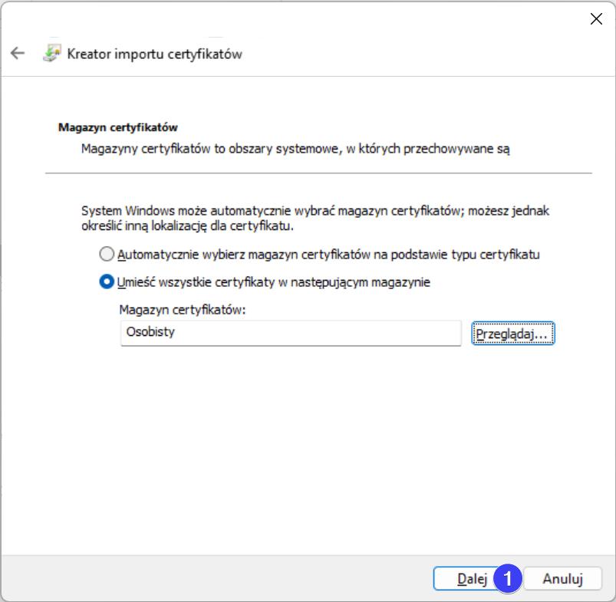Viewport: 616px width, 602px height.
Task: Click the 'Automatycznie wybierz magazyn certyfikatów' label text
Action: [328, 254]
